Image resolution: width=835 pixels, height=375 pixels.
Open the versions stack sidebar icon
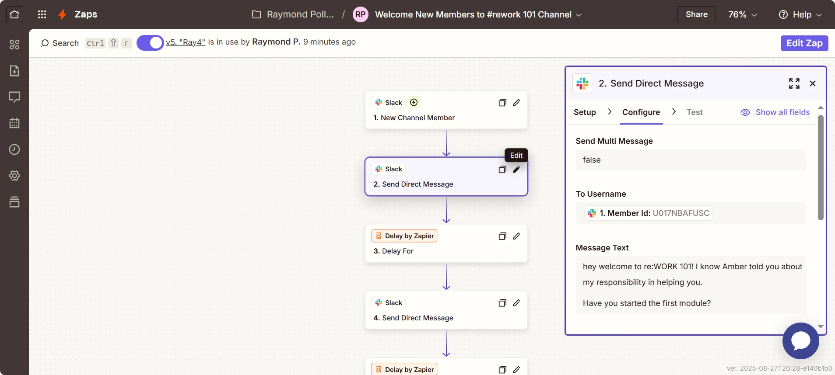coord(14,202)
